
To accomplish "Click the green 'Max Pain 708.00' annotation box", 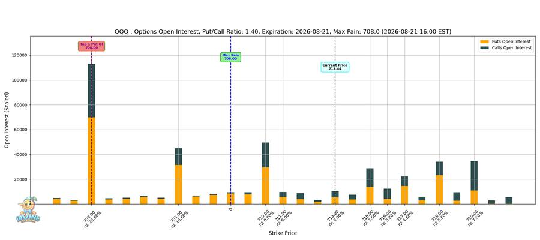I will coord(231,57).
